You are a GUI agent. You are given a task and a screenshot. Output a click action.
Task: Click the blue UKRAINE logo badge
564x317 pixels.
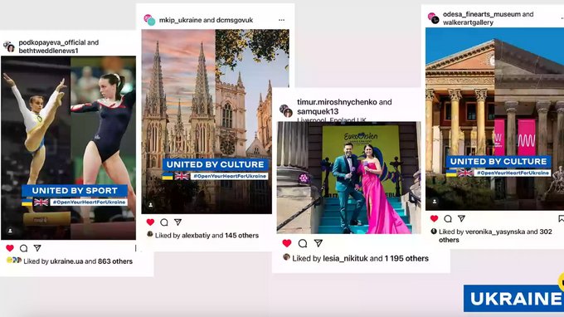coord(513,298)
